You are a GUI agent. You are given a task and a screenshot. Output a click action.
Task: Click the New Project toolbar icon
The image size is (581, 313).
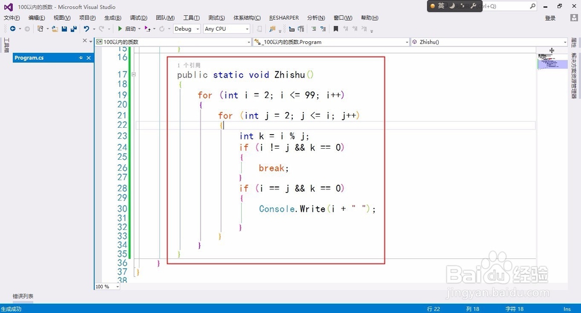(x=41, y=28)
